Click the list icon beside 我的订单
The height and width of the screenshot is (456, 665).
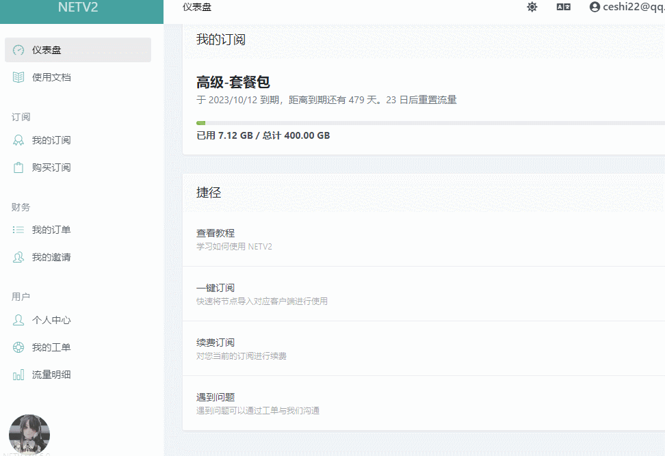pos(18,230)
